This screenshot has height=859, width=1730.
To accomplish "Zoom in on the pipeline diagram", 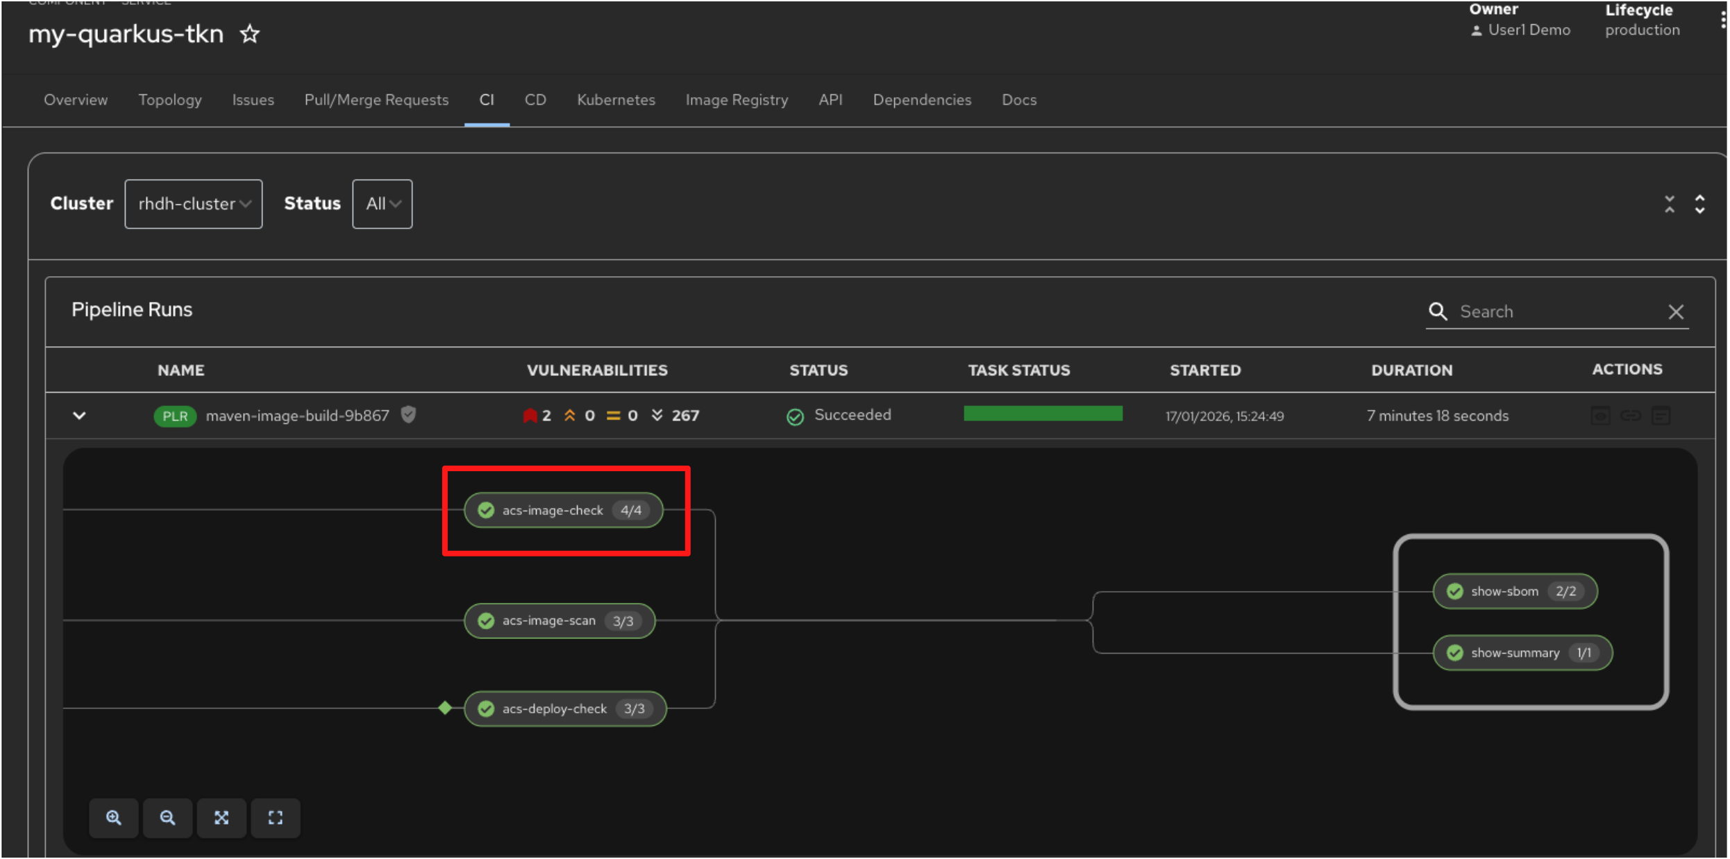I will tap(114, 818).
